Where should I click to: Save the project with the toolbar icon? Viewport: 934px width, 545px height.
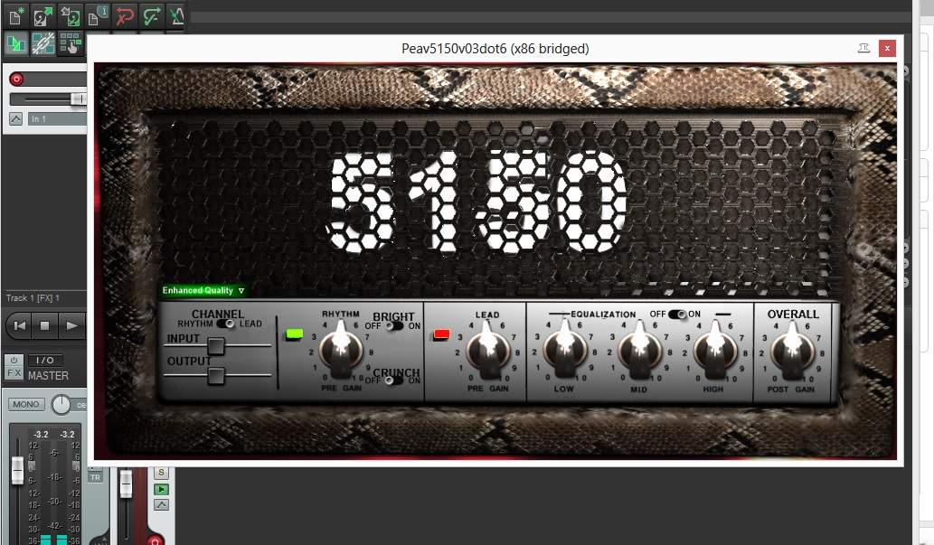pyautogui.click(x=71, y=15)
